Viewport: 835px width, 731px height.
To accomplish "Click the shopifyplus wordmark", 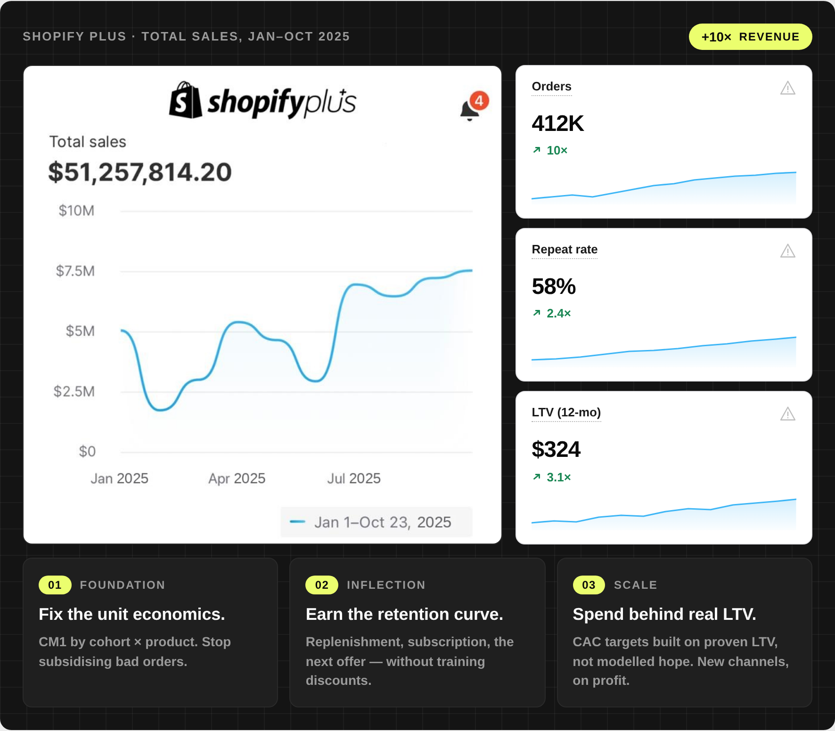I will tap(282, 102).
